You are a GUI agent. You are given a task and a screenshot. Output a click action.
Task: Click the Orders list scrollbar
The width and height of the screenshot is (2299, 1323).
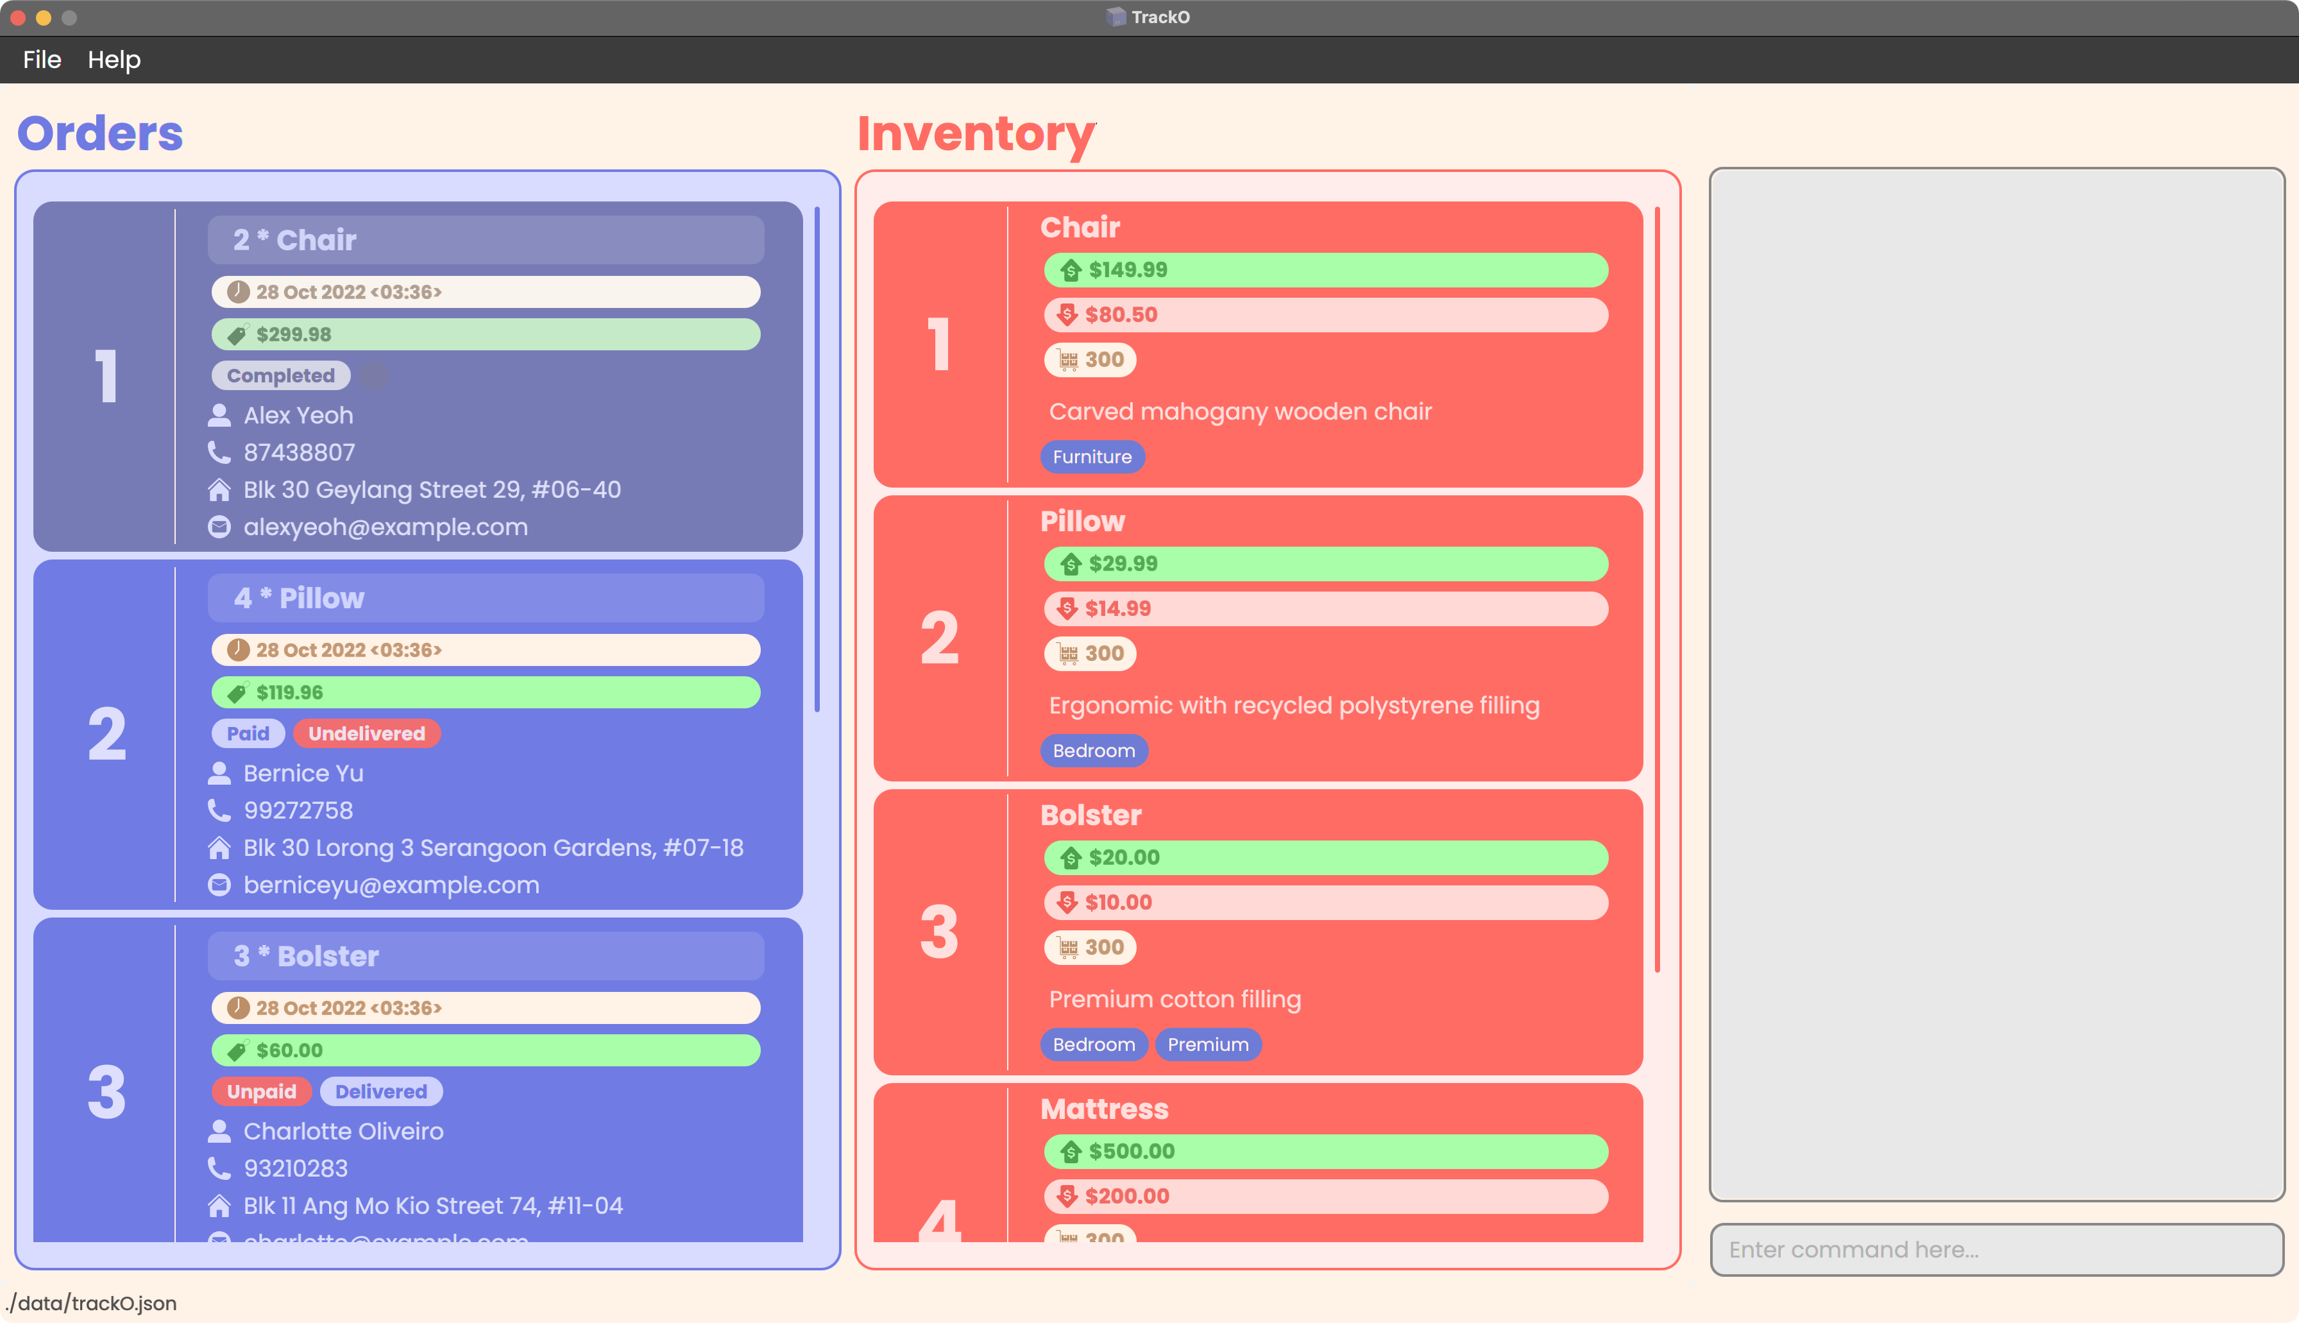pos(817,459)
